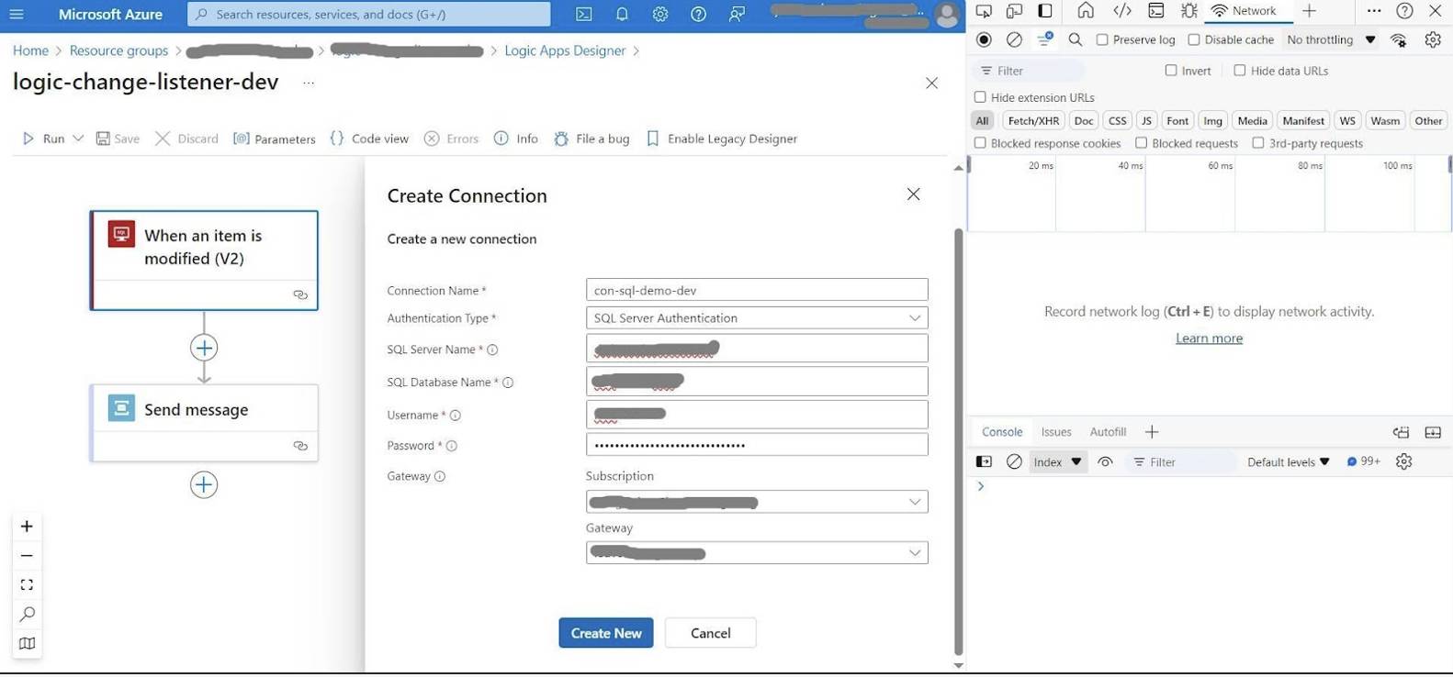Image resolution: width=1453 pixels, height=677 pixels.
Task: Check Hide extension URLs
Action: (x=980, y=97)
